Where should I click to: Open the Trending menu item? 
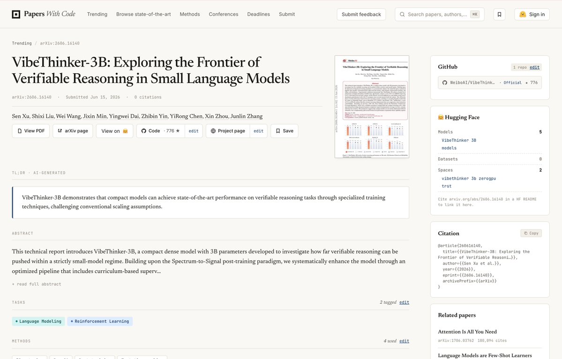[97, 15]
